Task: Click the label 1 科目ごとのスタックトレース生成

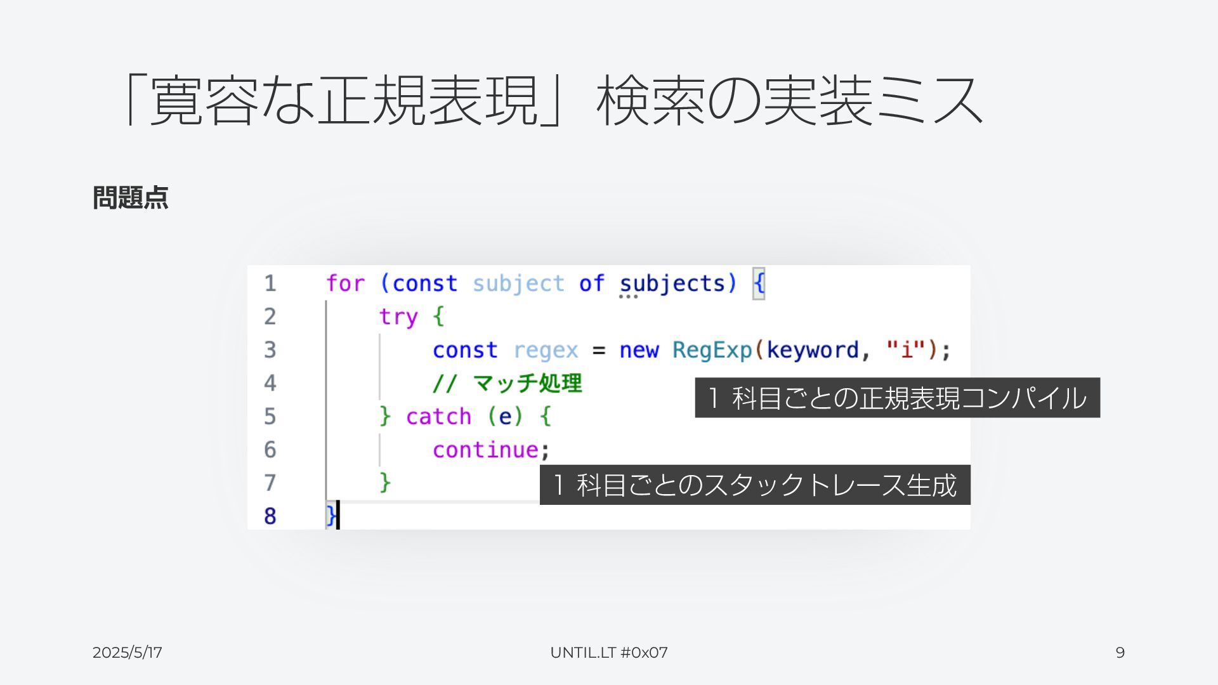Action: pyautogui.click(x=755, y=485)
